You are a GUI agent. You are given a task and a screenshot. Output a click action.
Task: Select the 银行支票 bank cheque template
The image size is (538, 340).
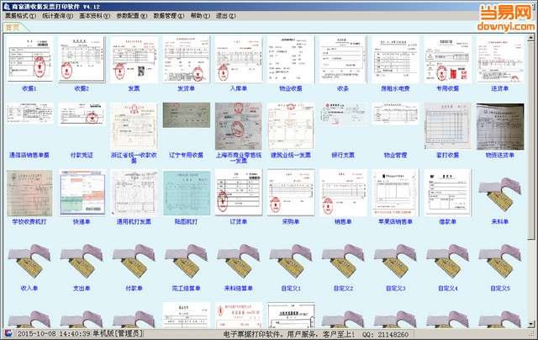coord(343,113)
